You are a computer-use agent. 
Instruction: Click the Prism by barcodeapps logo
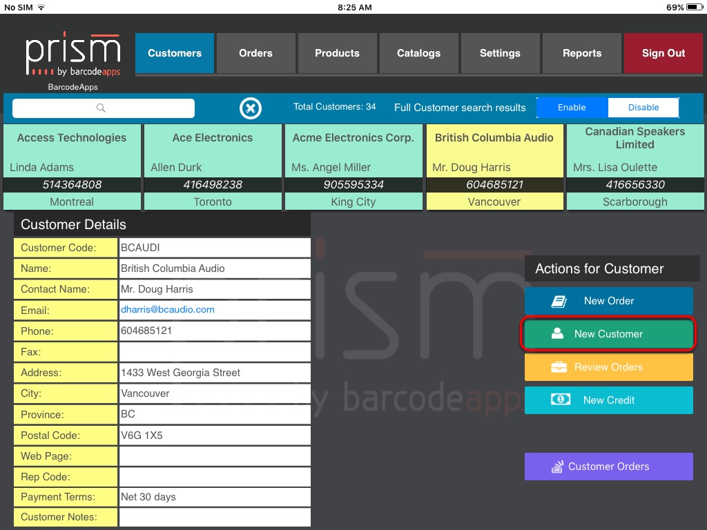click(73, 54)
